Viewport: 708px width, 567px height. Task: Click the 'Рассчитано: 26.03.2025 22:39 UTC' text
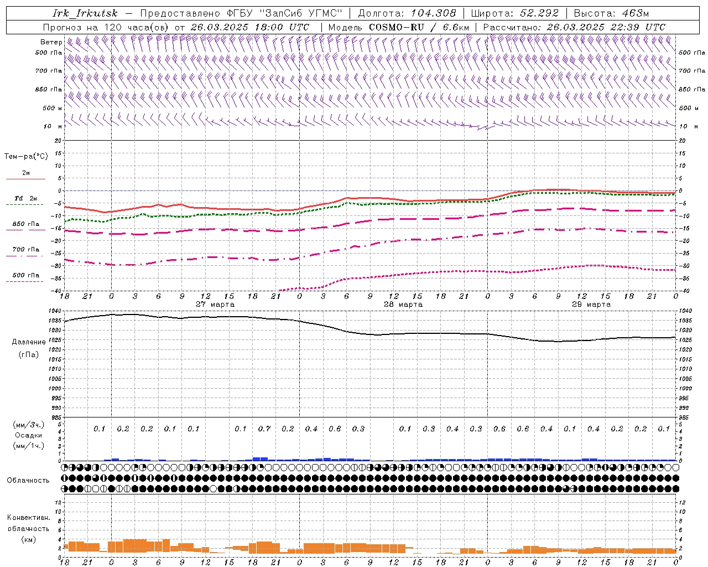(574, 27)
